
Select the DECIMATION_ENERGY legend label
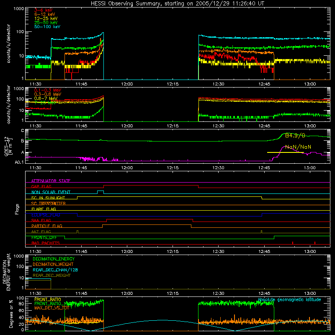click(54, 259)
